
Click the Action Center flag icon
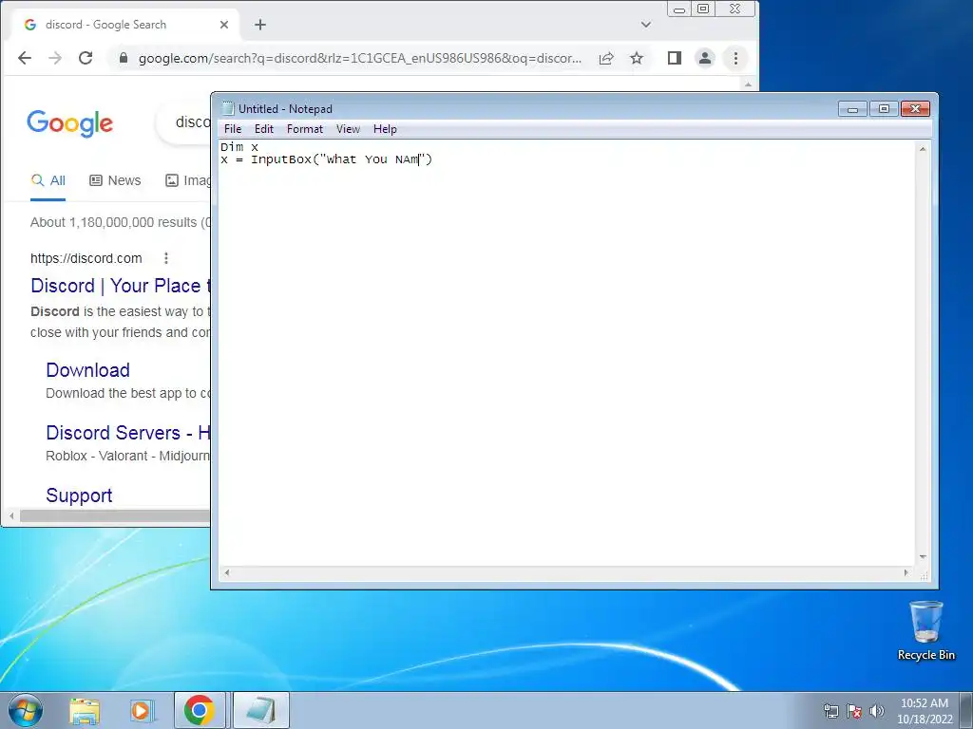[854, 711]
